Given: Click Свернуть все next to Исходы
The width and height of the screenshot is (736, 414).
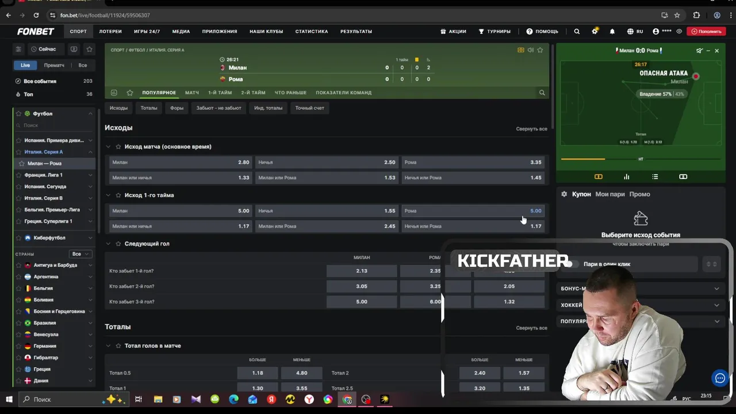Looking at the screenshot, I should pos(531,129).
